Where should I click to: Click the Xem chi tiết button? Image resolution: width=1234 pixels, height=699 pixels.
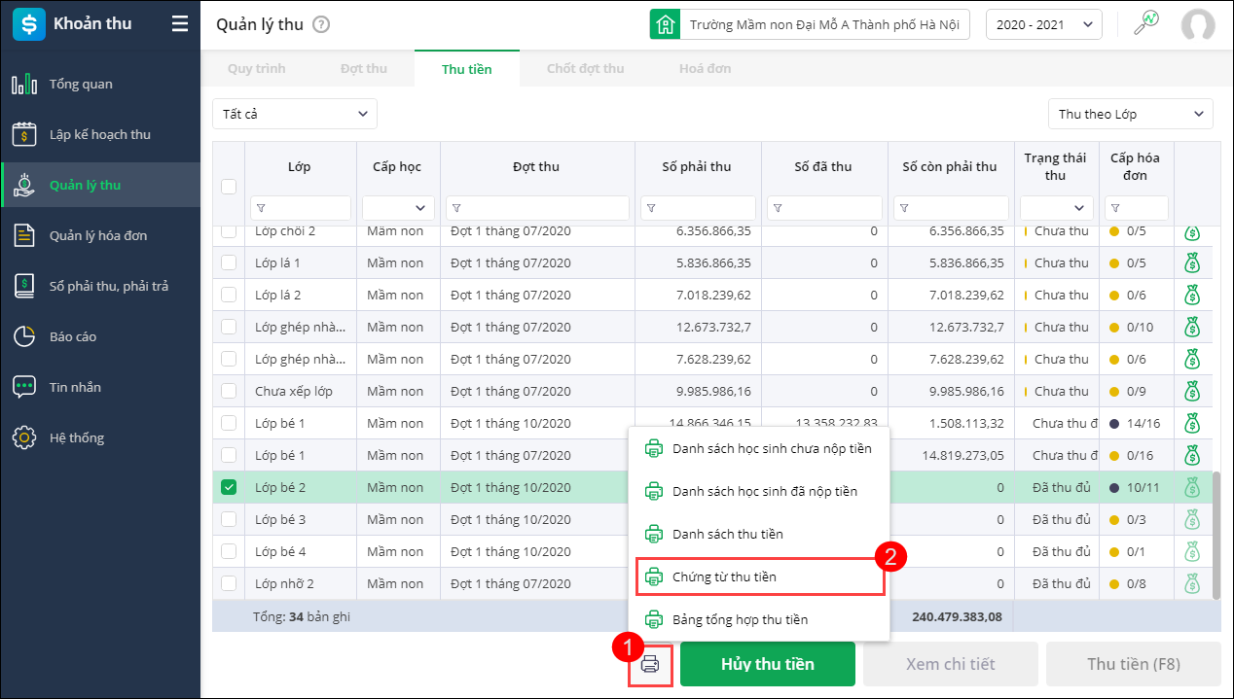[x=950, y=664]
